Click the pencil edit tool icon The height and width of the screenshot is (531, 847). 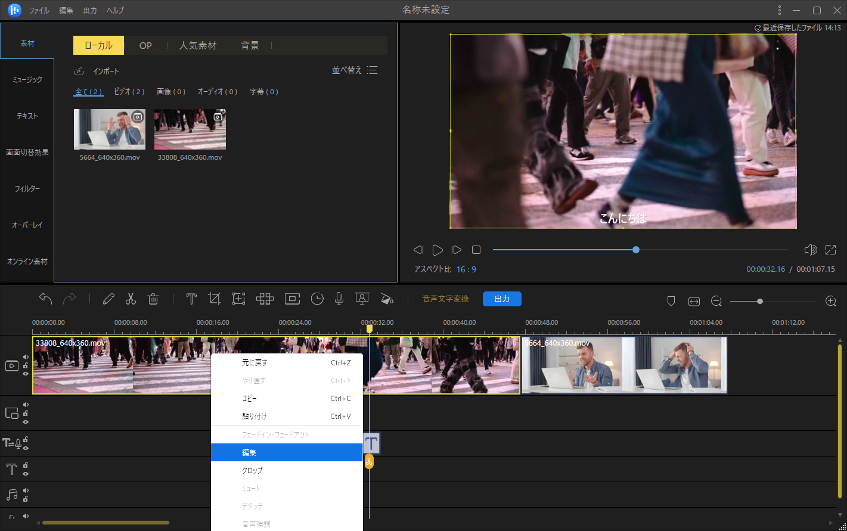[108, 299]
